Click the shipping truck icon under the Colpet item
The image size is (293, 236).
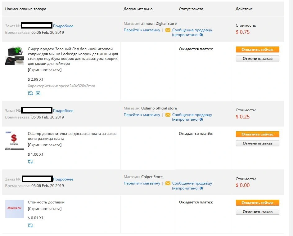pyautogui.click(x=30, y=225)
